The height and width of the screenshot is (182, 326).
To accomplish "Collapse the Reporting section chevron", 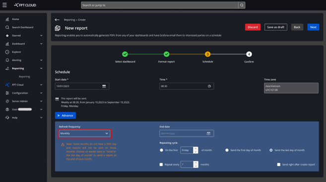I will coord(41,68).
